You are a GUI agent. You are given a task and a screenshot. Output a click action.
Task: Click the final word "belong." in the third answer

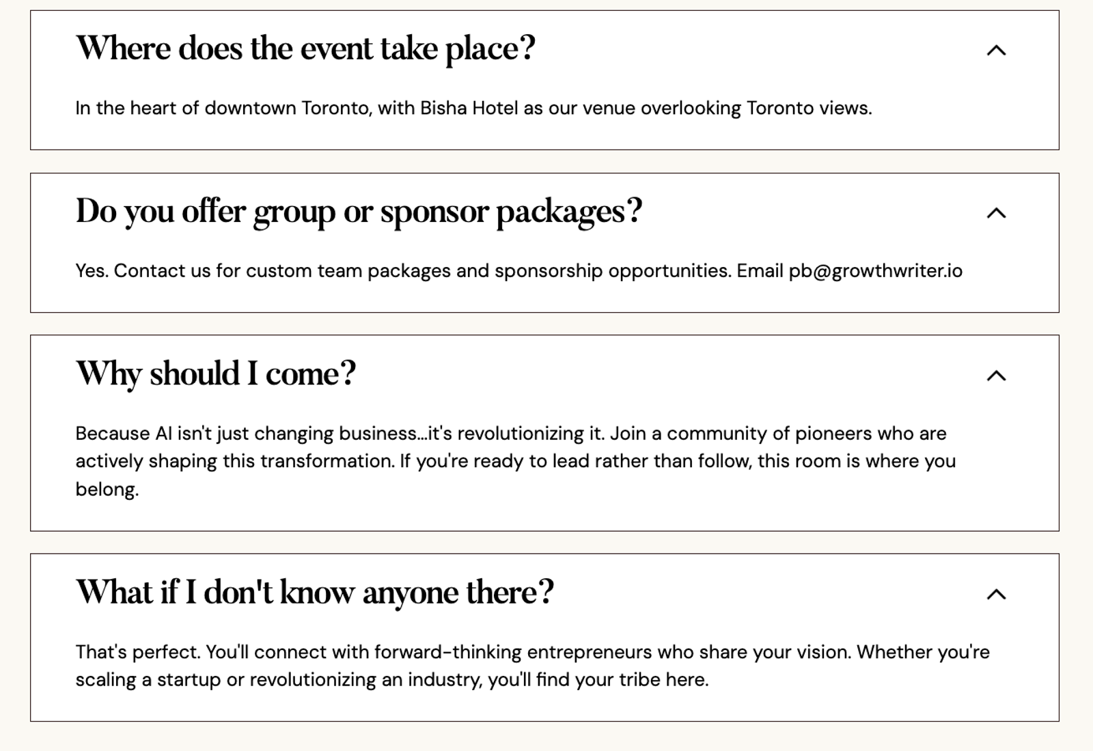click(x=107, y=490)
